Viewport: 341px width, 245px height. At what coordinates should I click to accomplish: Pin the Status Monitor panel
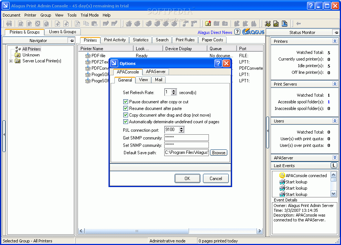click(x=336, y=32)
